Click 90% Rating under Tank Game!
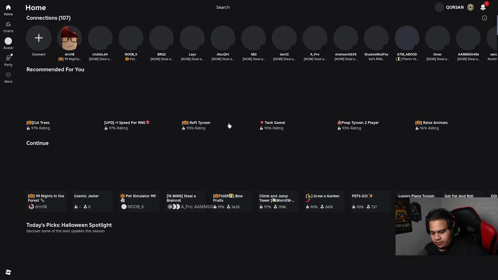The height and width of the screenshot is (280, 498). coord(272,128)
